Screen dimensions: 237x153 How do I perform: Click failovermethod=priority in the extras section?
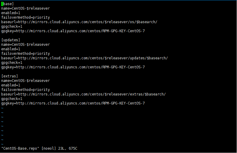point(25,90)
